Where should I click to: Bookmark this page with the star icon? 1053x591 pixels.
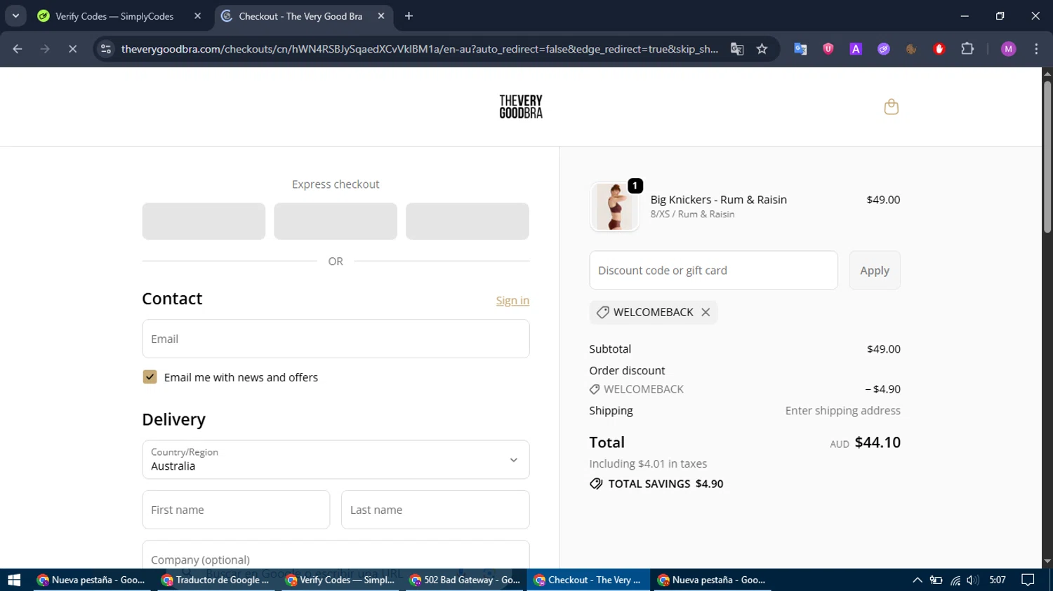pos(762,49)
